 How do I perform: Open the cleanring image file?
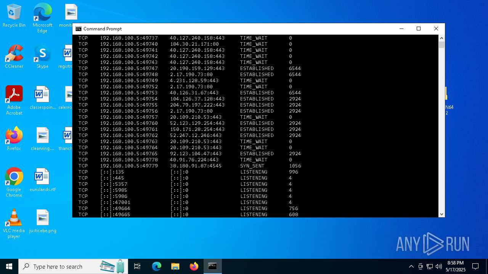coord(42,139)
